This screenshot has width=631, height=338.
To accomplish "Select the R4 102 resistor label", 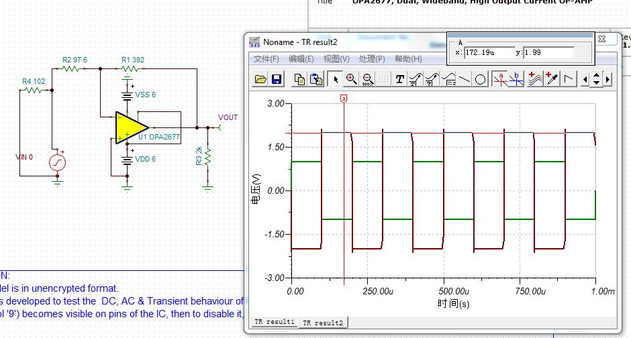I will click(34, 81).
